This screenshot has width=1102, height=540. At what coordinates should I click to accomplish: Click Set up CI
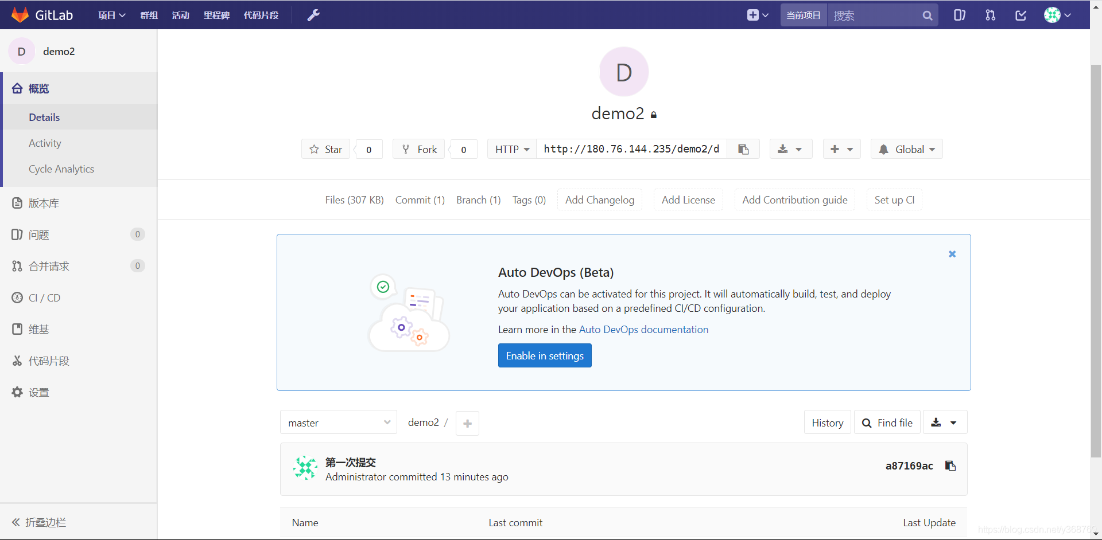[894, 199]
